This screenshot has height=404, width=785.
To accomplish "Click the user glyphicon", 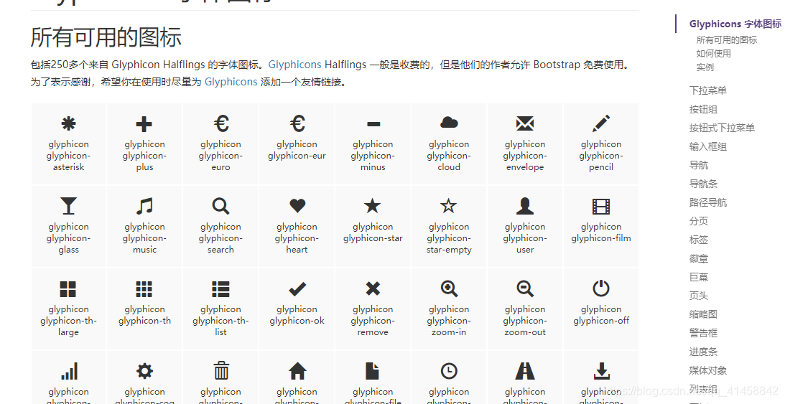I will point(525,206).
